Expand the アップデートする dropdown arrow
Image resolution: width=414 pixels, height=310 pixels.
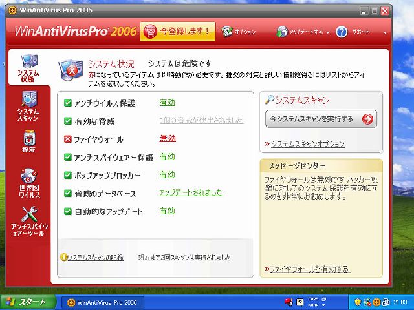click(328, 33)
